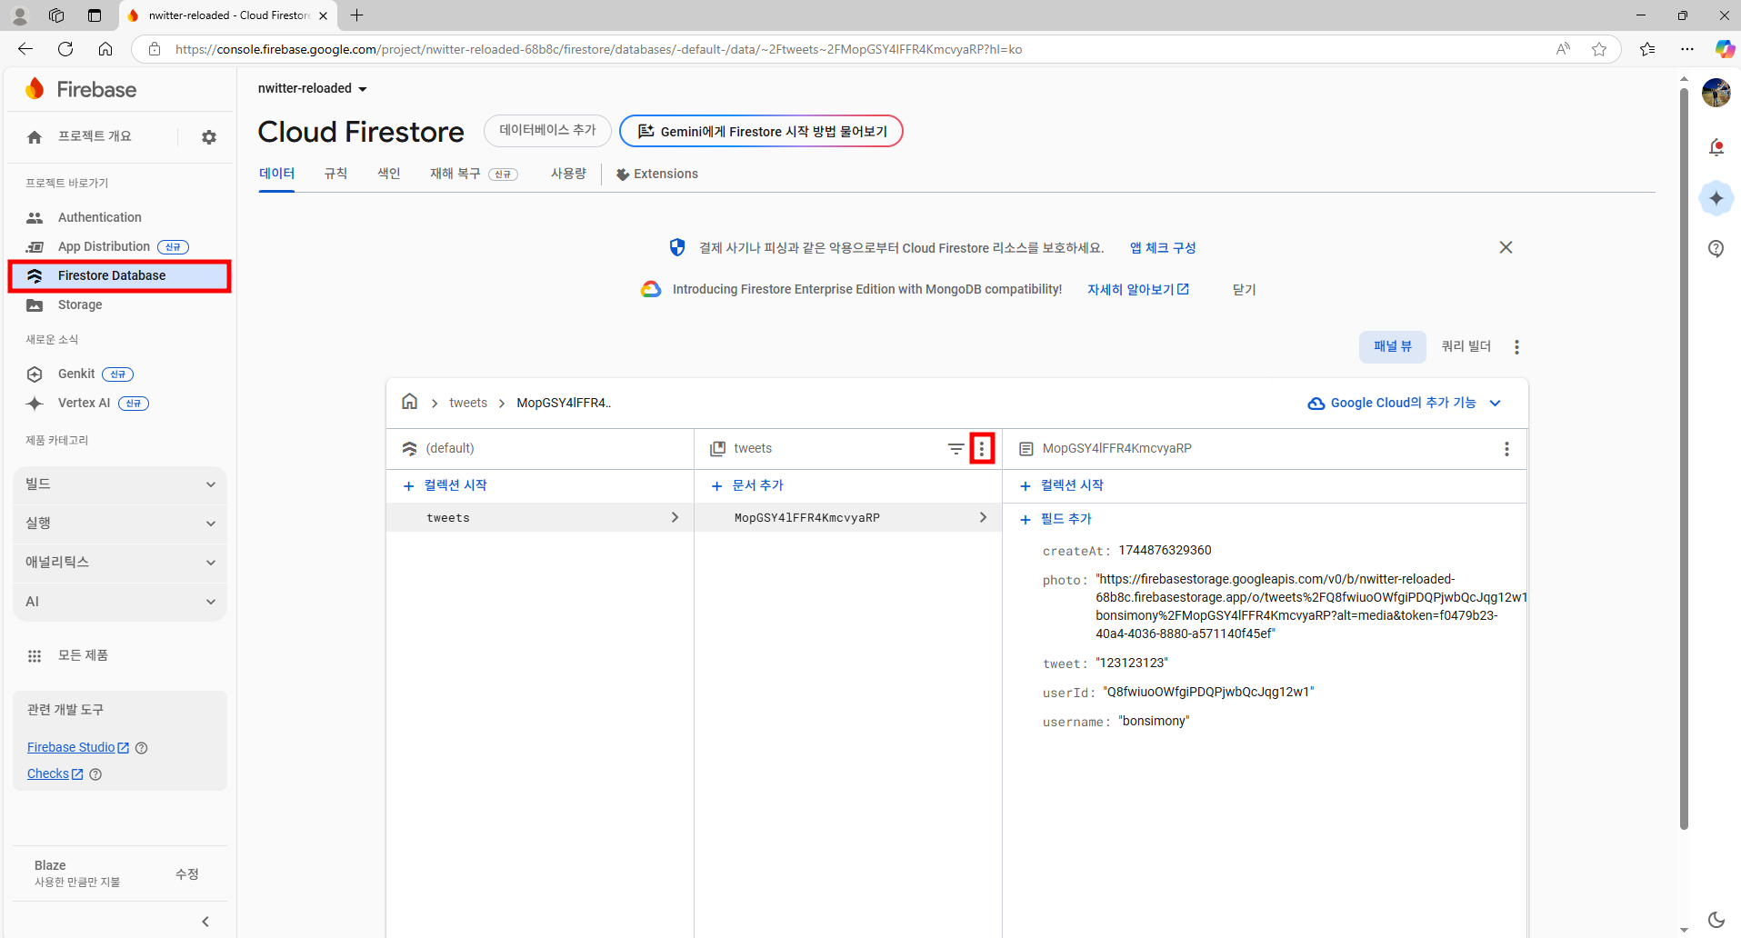Expand the 애널리틱스 category

[x=120, y=563]
